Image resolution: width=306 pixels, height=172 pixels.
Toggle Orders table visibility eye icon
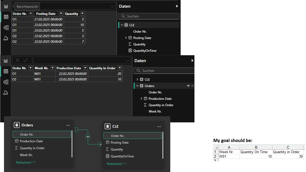point(188,86)
